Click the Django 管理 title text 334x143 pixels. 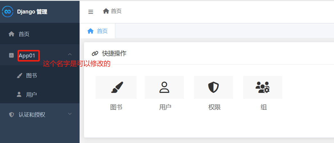tap(32, 12)
